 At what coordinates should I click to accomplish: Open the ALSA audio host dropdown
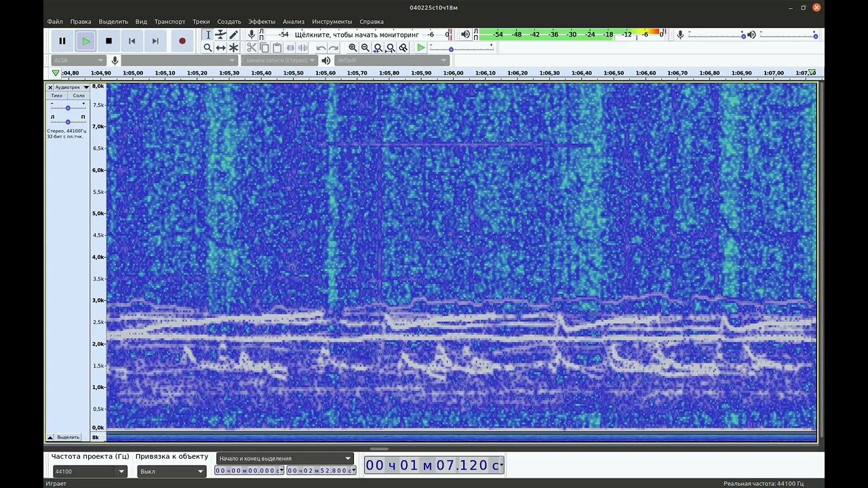click(78, 60)
